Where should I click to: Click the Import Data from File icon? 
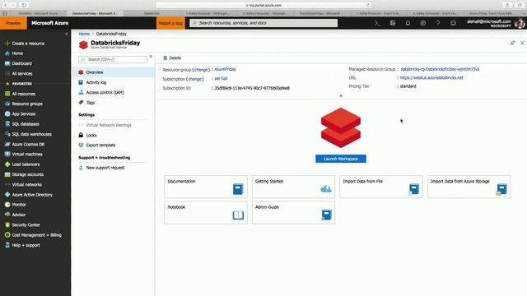click(x=413, y=189)
